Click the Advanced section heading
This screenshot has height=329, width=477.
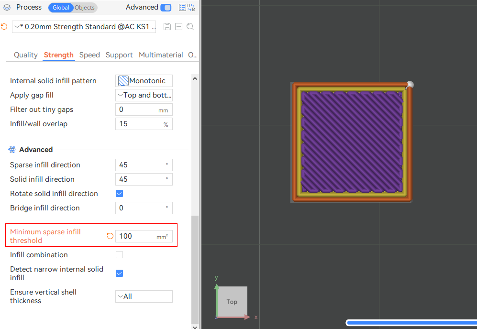click(x=36, y=150)
